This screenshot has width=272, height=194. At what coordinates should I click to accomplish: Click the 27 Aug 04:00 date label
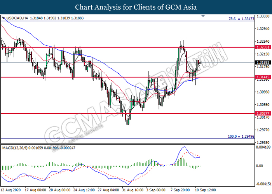point(108,190)
